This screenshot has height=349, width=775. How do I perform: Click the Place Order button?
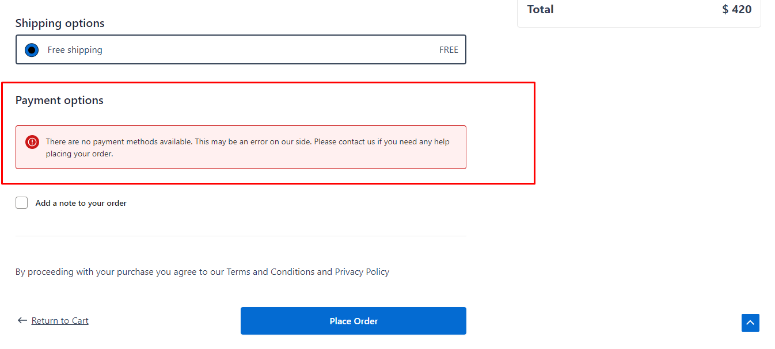(354, 321)
